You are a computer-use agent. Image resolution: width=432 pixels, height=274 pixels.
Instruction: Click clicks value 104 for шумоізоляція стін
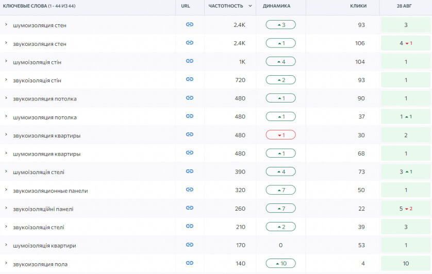click(360, 62)
